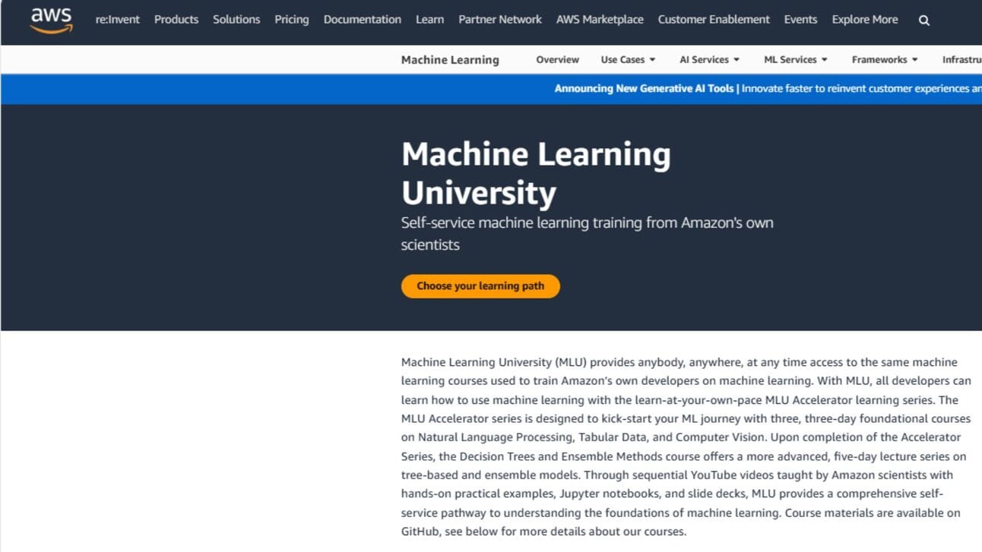The height and width of the screenshot is (552, 982).
Task: Open the Learn menu item
Action: click(x=430, y=20)
